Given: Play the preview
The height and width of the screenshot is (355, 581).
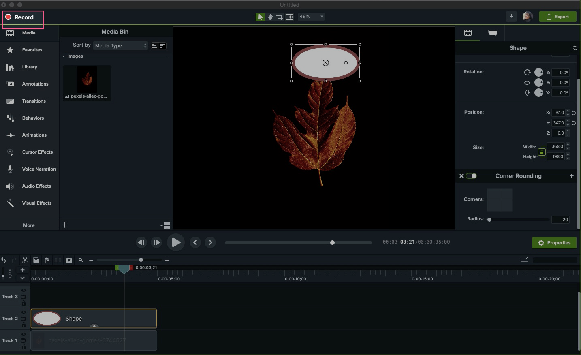Looking at the screenshot, I should 176,242.
